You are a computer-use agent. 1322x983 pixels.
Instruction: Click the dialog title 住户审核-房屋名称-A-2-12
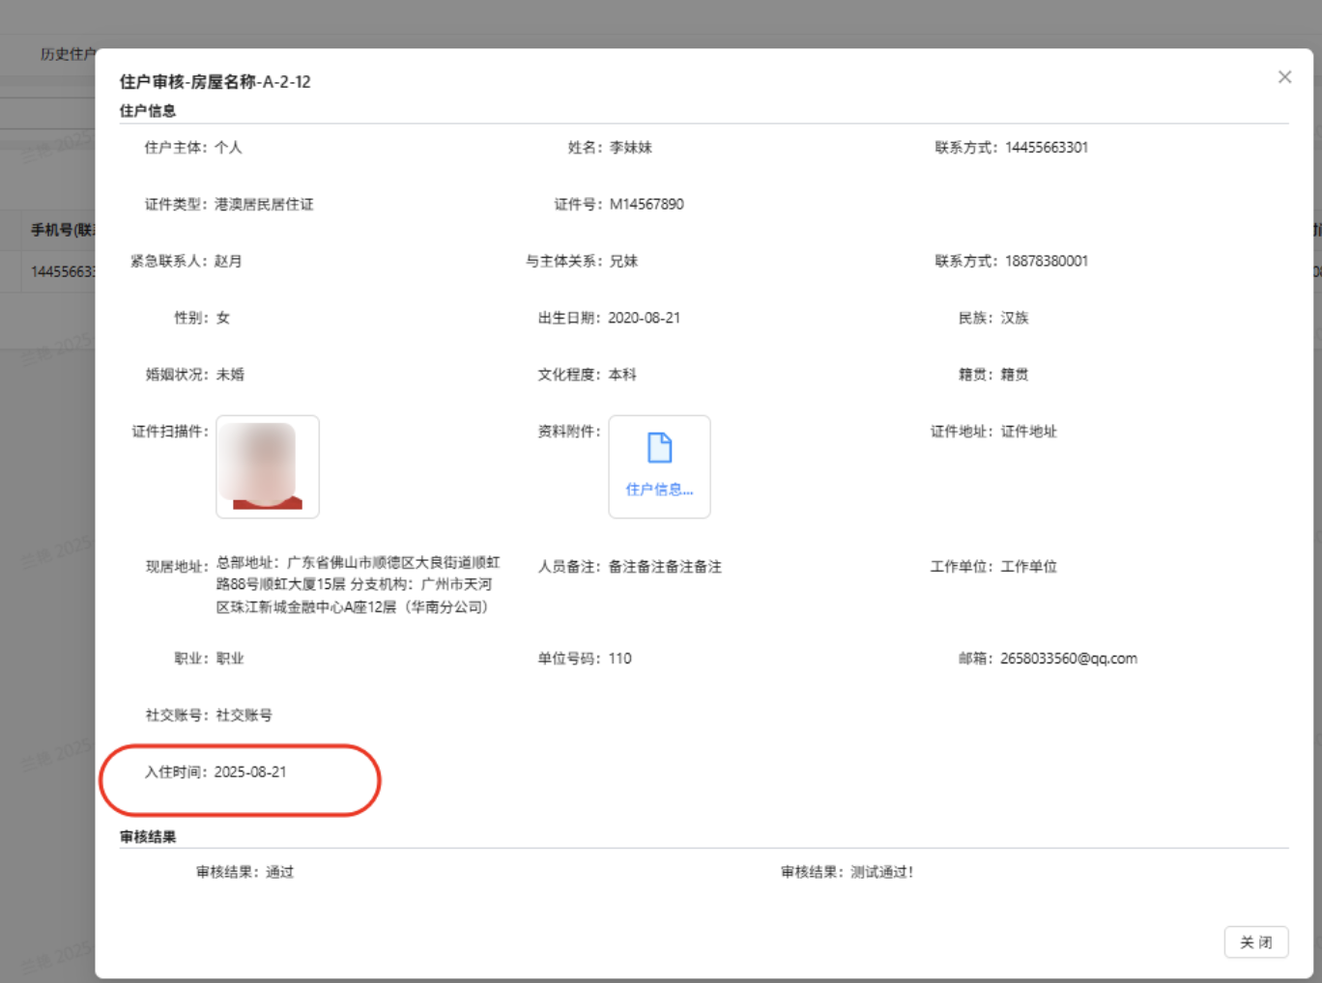[x=216, y=82]
